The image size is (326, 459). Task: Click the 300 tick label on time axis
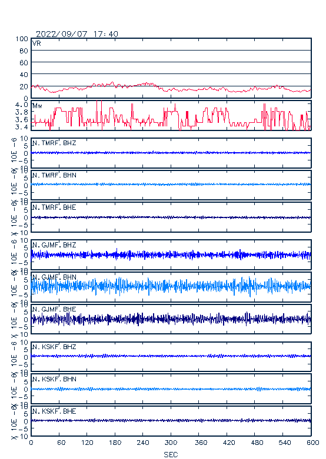tap(171, 443)
